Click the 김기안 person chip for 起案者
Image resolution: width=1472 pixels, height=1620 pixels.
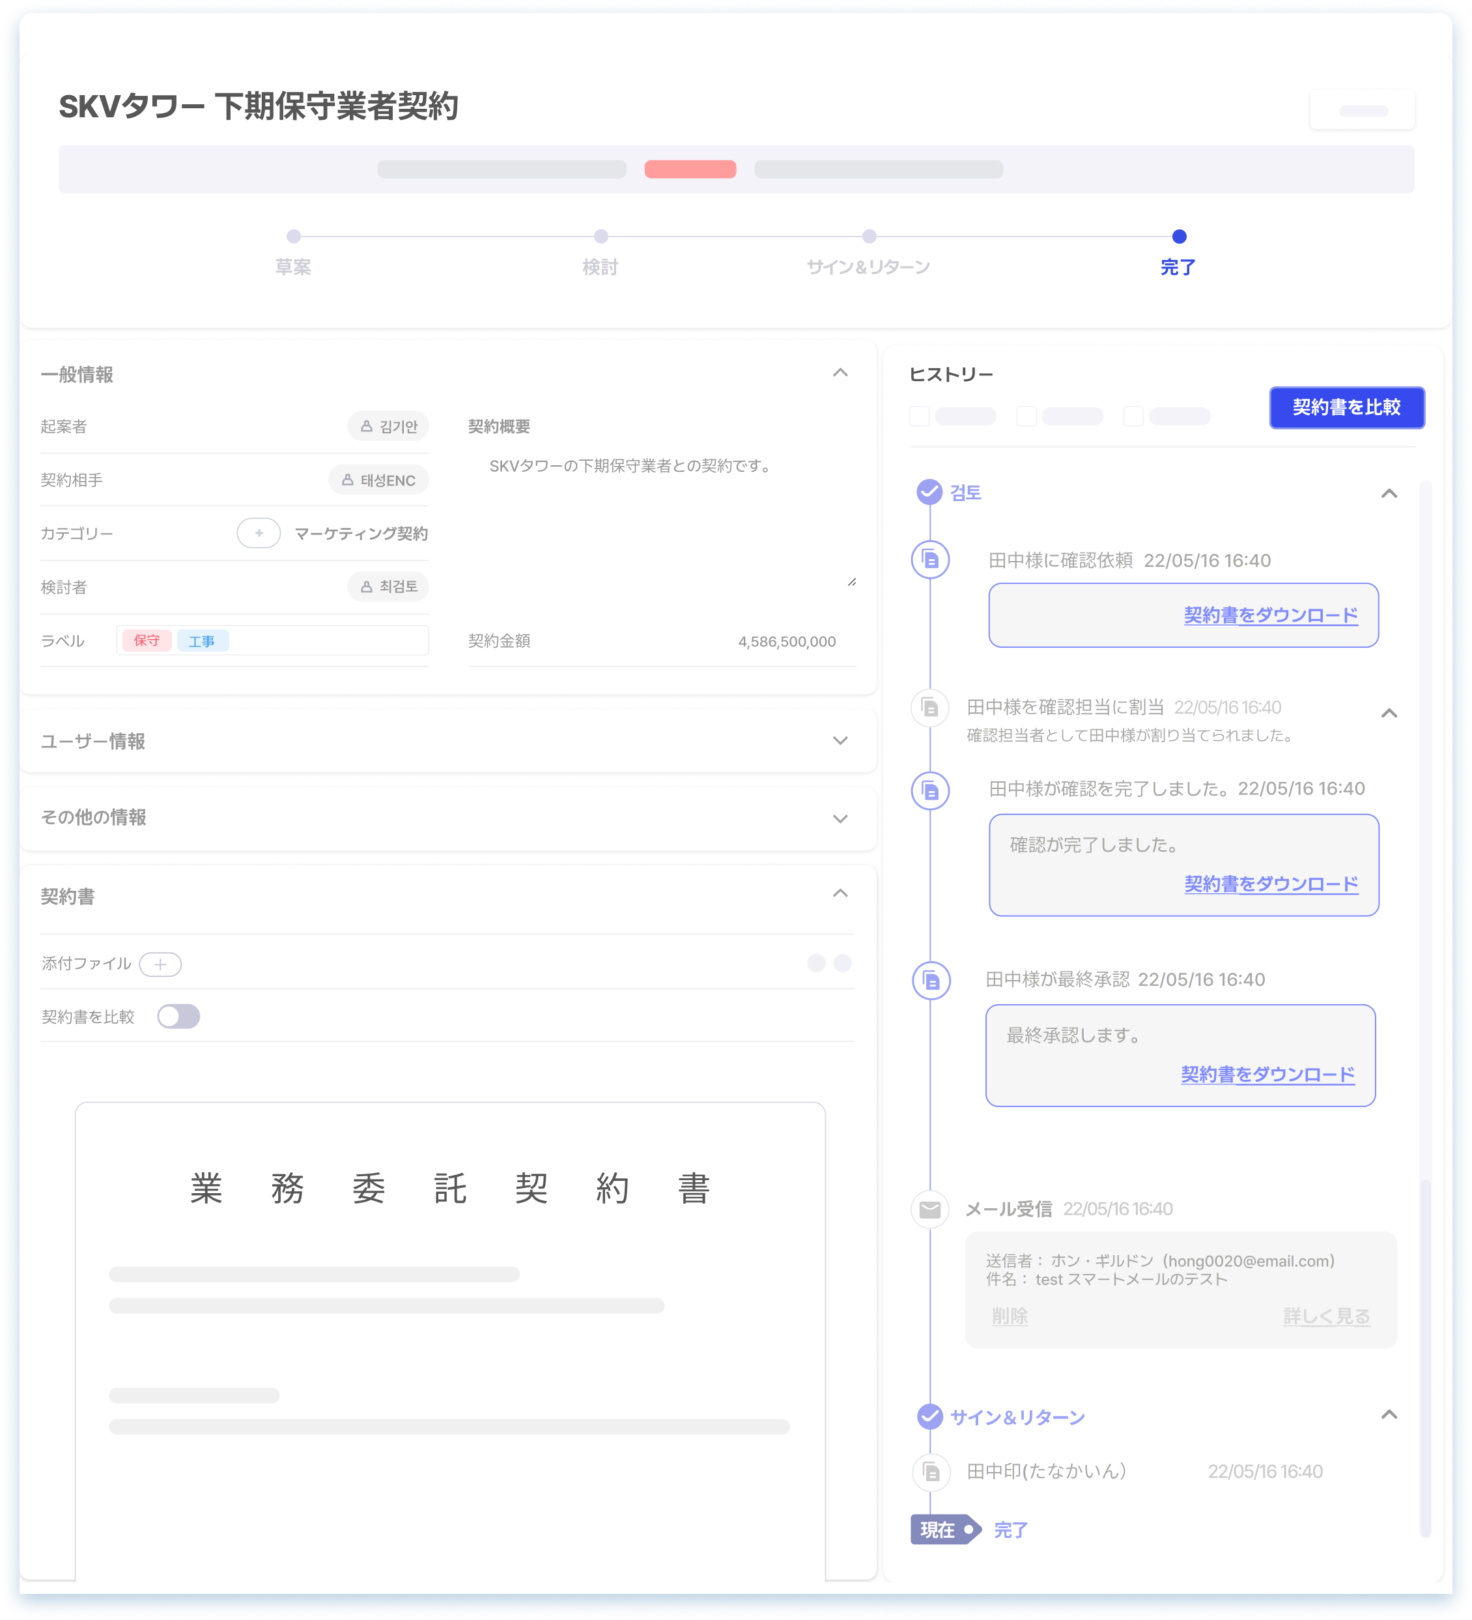click(x=388, y=426)
